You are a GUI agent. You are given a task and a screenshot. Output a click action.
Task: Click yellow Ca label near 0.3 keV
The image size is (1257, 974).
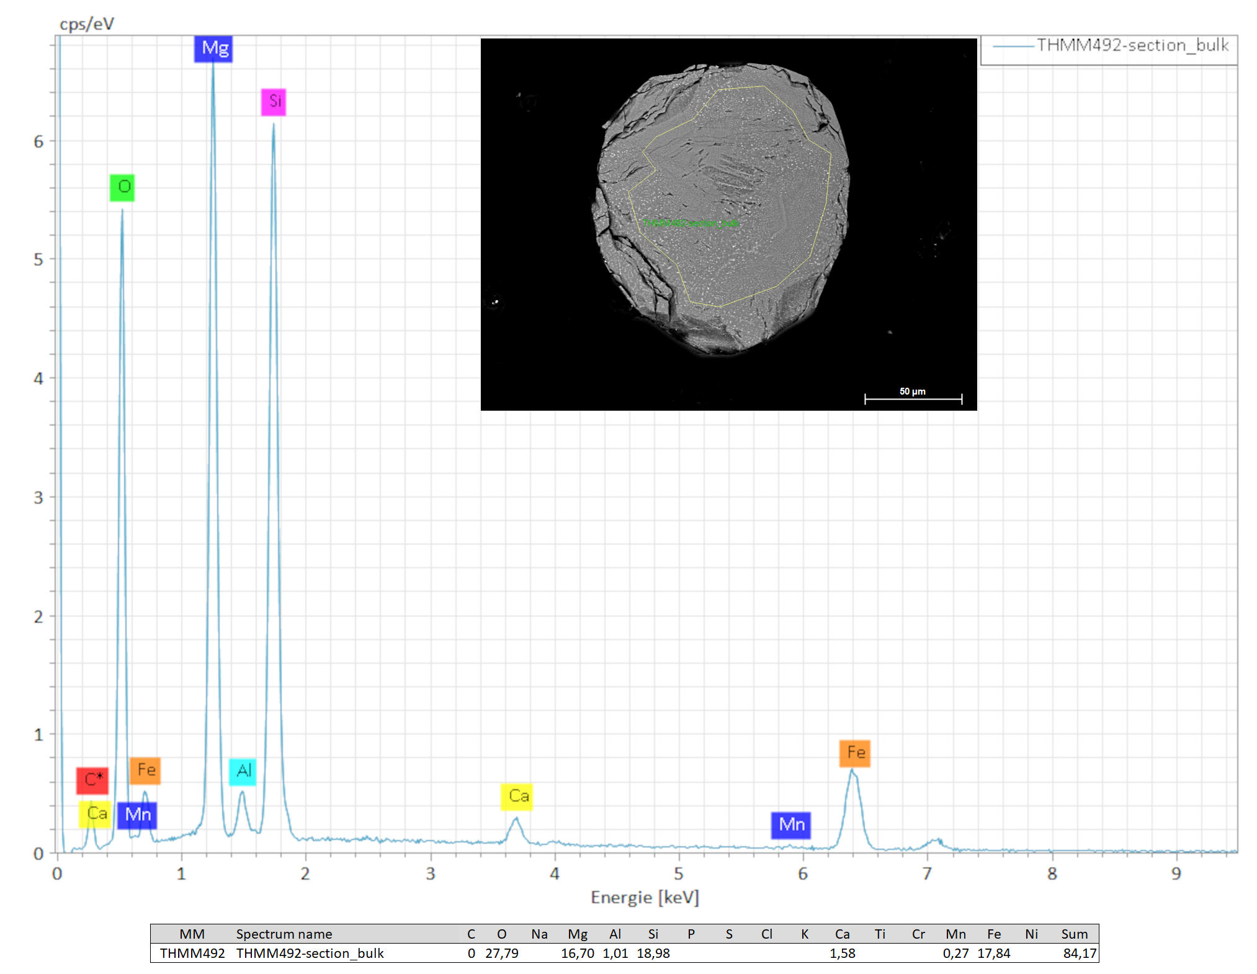pyautogui.click(x=95, y=814)
